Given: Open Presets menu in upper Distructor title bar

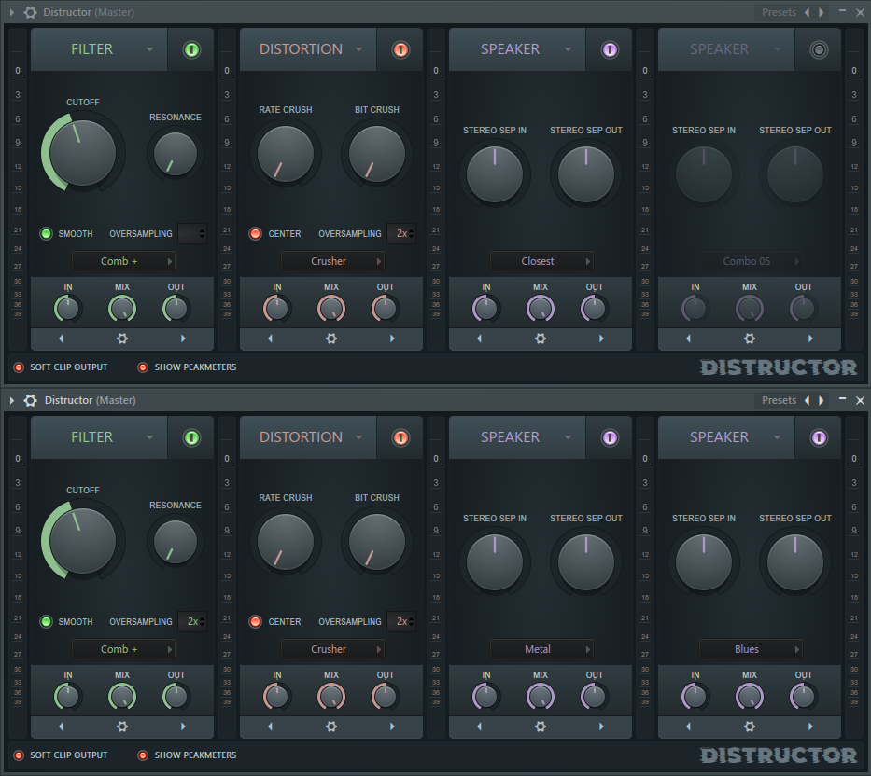Looking at the screenshot, I should pos(779,12).
